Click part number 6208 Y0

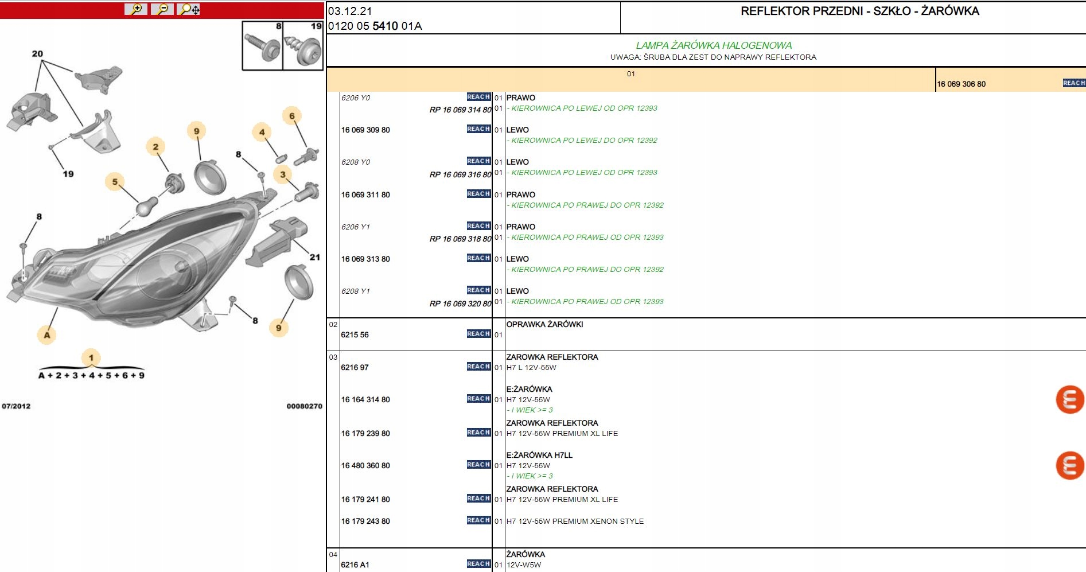(x=356, y=162)
